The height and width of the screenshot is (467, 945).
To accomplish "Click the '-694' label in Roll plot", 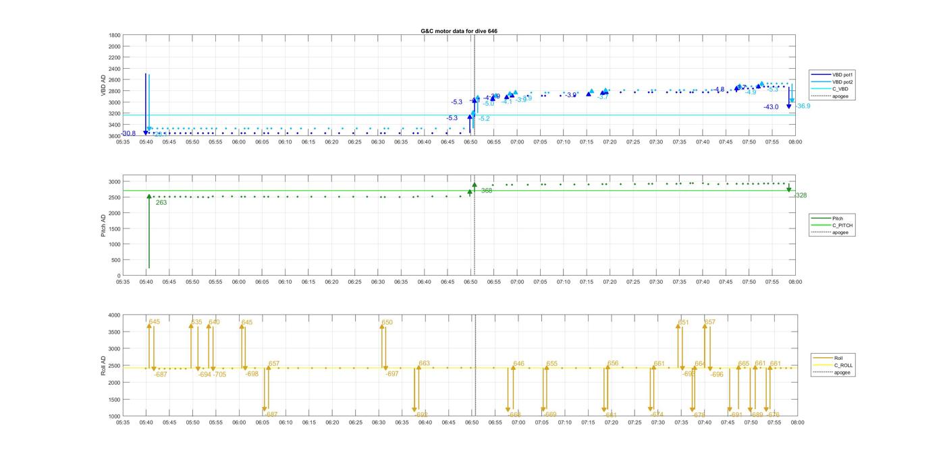I will coord(205,375).
